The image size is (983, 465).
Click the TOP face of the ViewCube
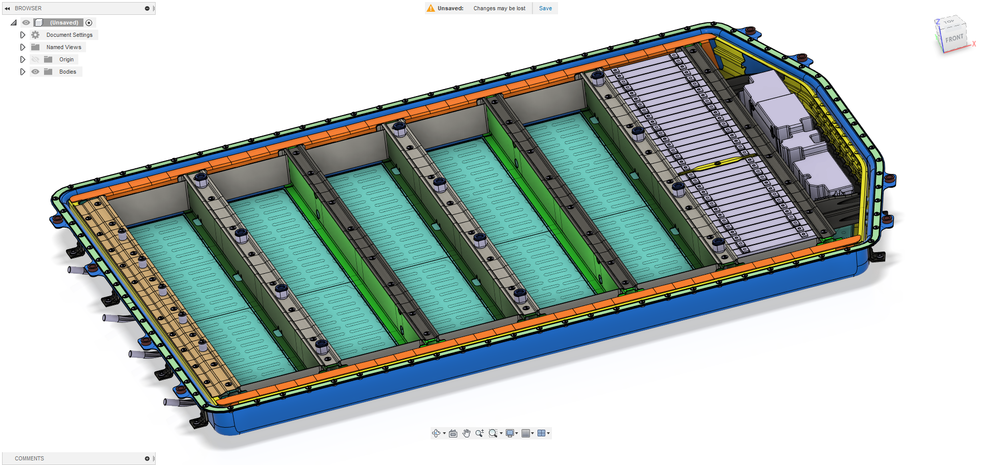coord(949,21)
